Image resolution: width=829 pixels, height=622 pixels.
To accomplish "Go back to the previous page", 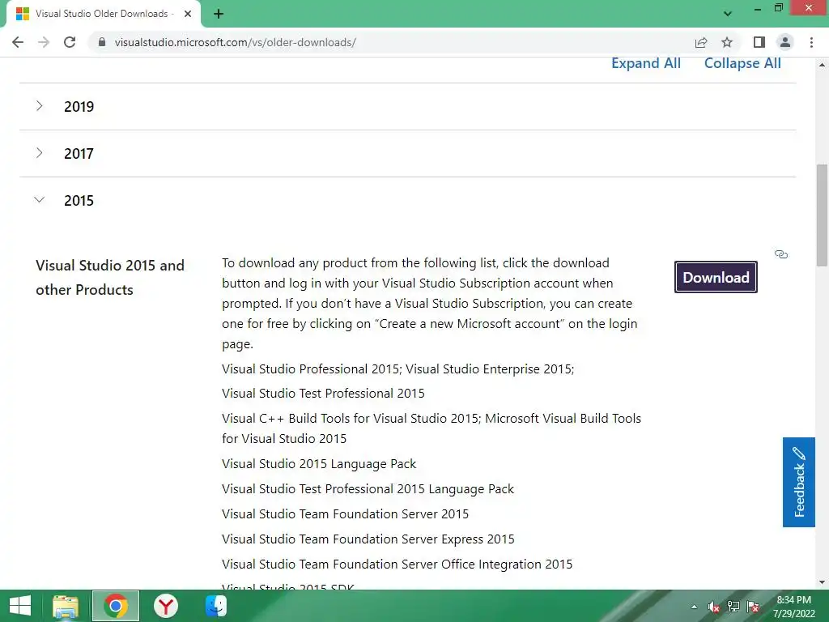I will (x=18, y=42).
